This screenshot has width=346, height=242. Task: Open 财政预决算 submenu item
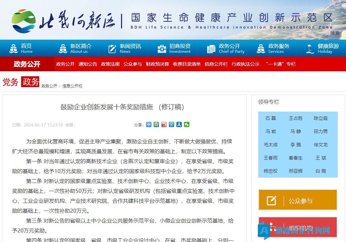point(157,64)
